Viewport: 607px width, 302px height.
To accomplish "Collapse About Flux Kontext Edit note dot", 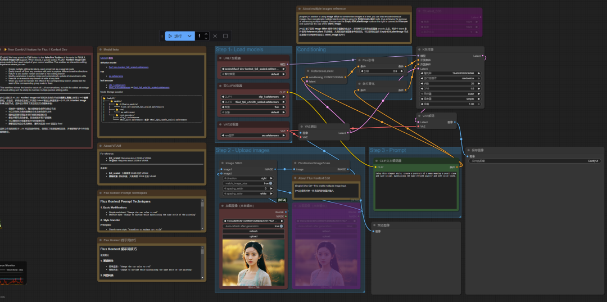I will pyautogui.click(x=295, y=178).
